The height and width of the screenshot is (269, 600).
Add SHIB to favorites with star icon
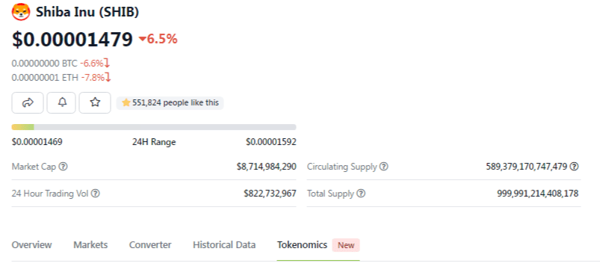[95, 102]
